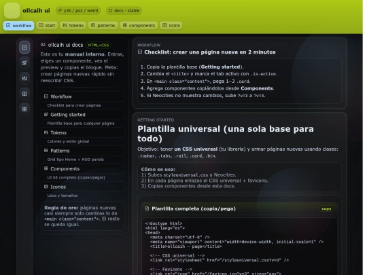The image size is (367, 275).
Task: Click the WORKFLOW section label
Action: (149, 45)
